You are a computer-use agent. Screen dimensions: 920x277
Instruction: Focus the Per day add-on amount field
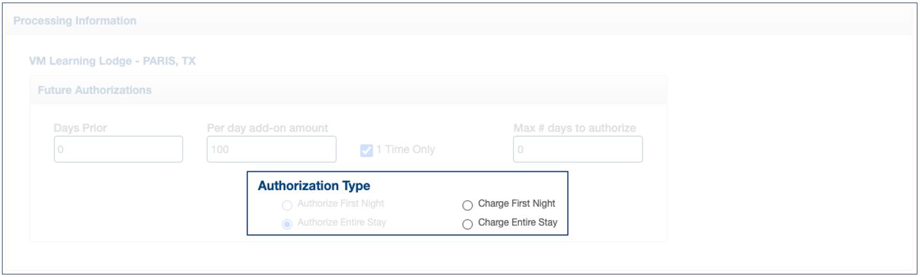271,149
